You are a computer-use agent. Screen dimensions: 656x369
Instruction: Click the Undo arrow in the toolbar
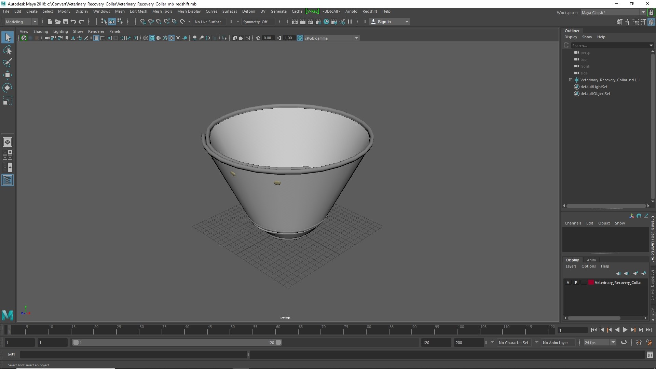click(73, 22)
